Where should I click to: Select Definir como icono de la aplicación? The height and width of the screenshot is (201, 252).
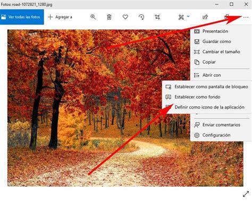[x=207, y=107]
